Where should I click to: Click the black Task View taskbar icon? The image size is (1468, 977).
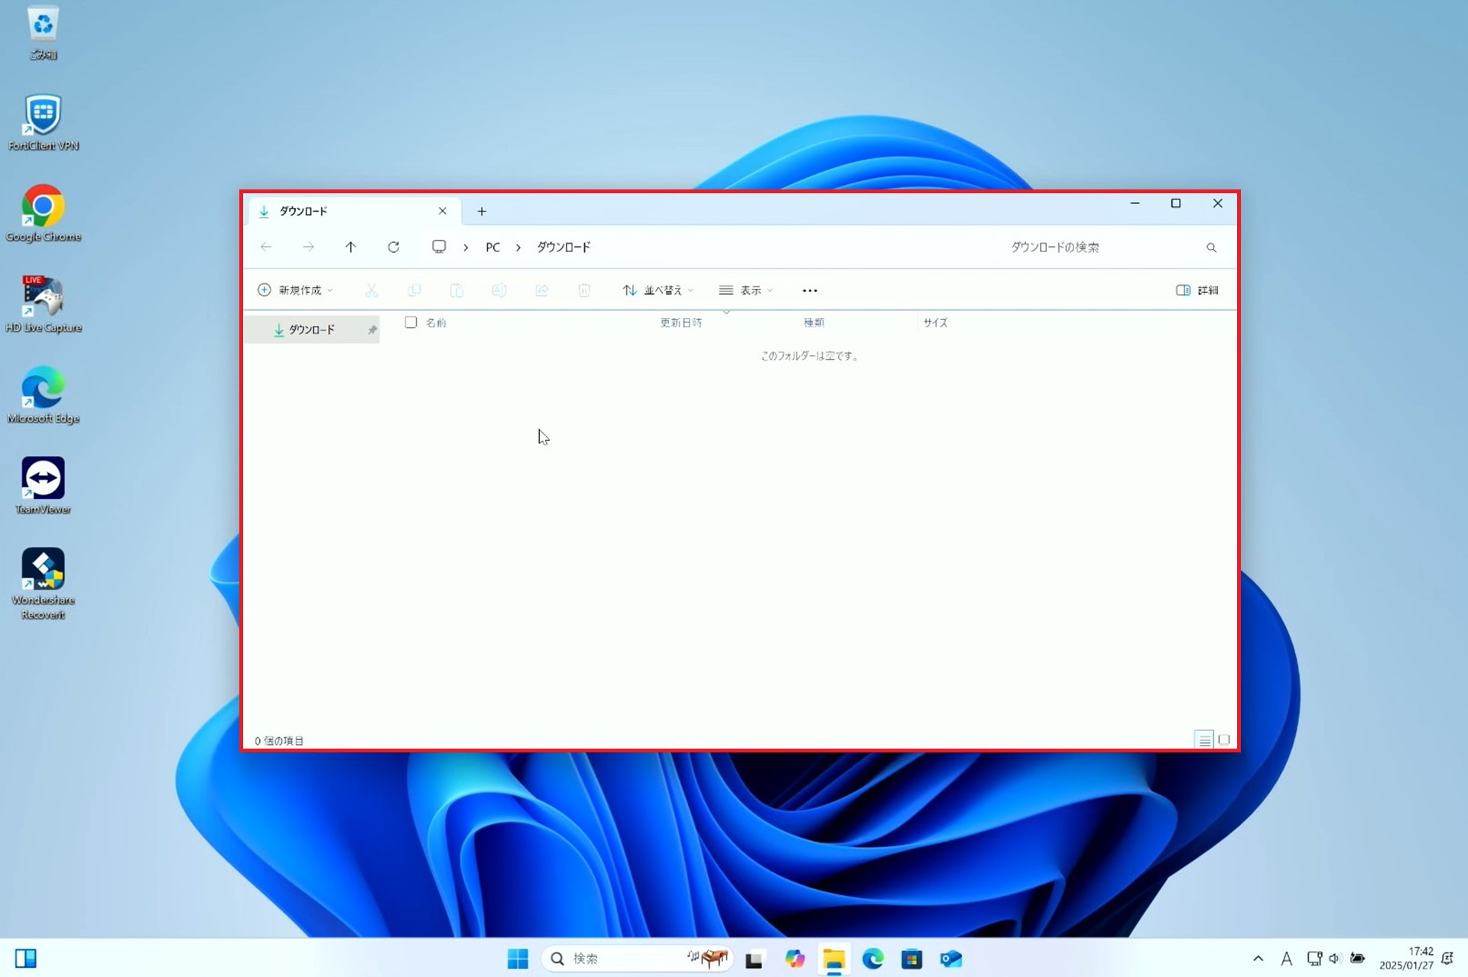tap(755, 959)
